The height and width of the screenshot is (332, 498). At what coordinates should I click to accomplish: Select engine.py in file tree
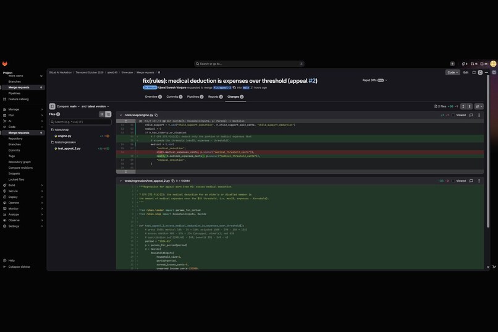click(64, 136)
